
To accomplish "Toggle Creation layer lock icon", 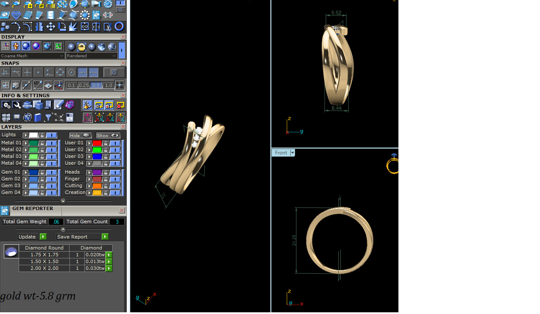I will click(x=106, y=193).
